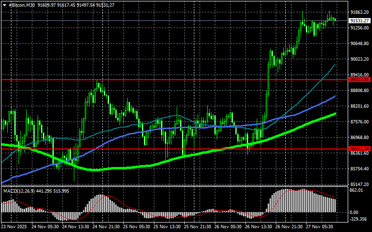The width and height of the screenshot is (372, 232).
Task: Select the red level label 89213.01
Action: point(360,80)
